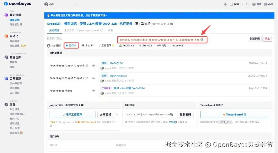The image size is (278, 153).
Task: Open 使用 vLLM 部署 QwQ-32B/1 workdir link
Action: (x=129, y=88)
